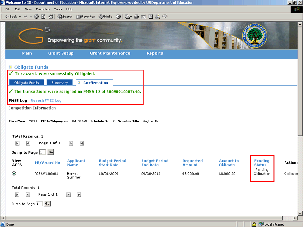The image size is (303, 227).
Task: Click the horizontal scrollbar left arrow
Action: tap(3, 218)
